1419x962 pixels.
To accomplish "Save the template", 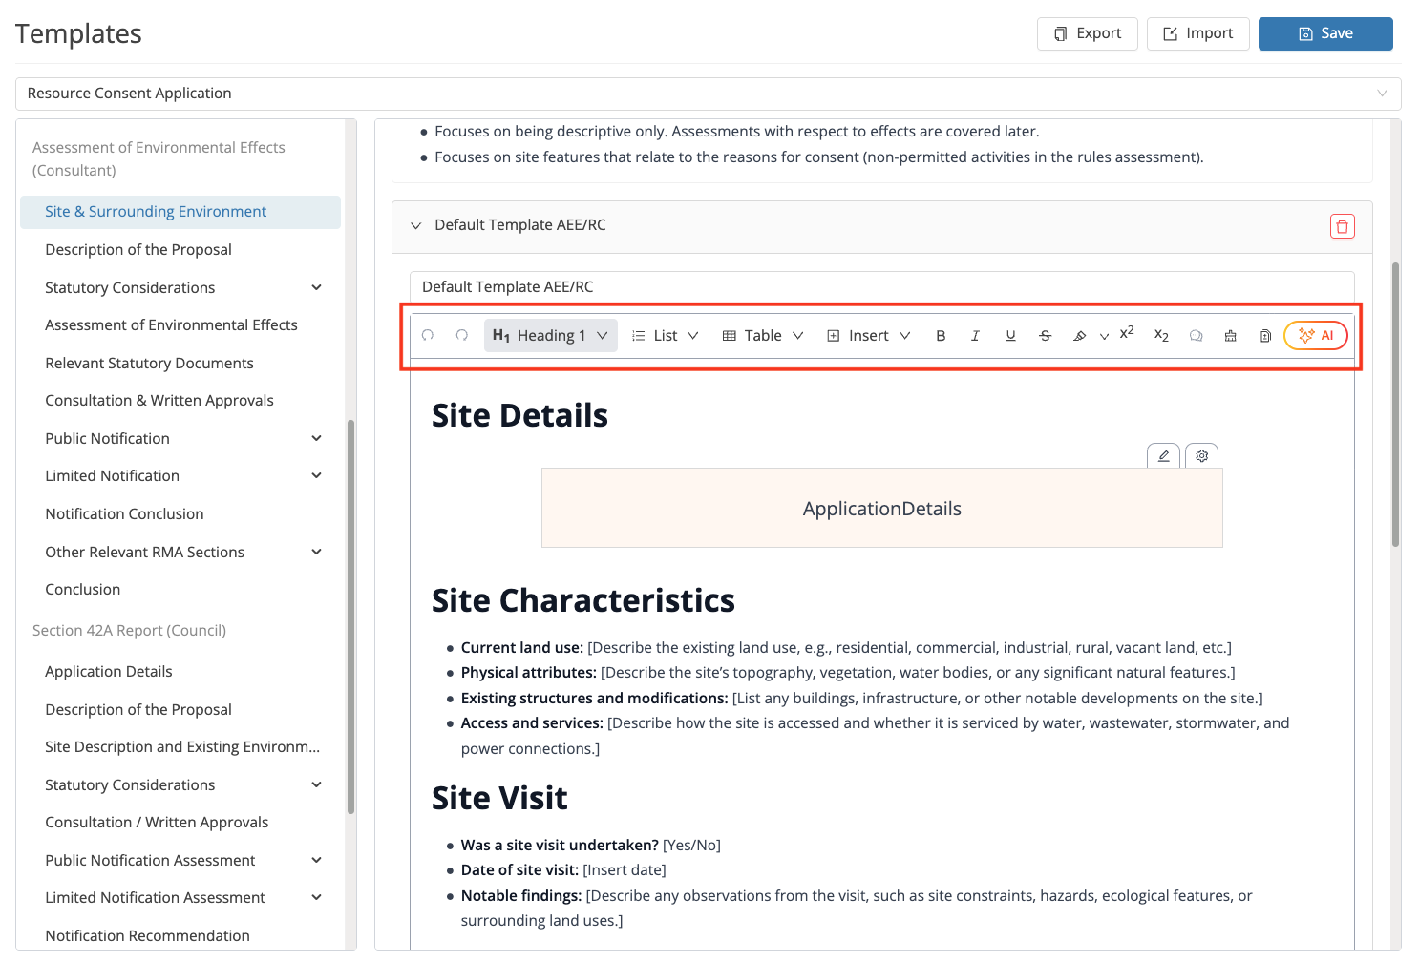I will (1325, 33).
